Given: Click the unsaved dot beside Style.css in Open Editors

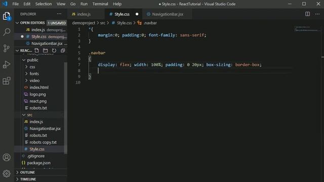Looking at the screenshot, I should pos(22,36).
